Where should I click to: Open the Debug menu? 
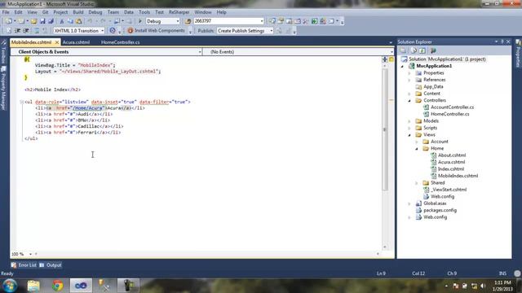coord(95,12)
